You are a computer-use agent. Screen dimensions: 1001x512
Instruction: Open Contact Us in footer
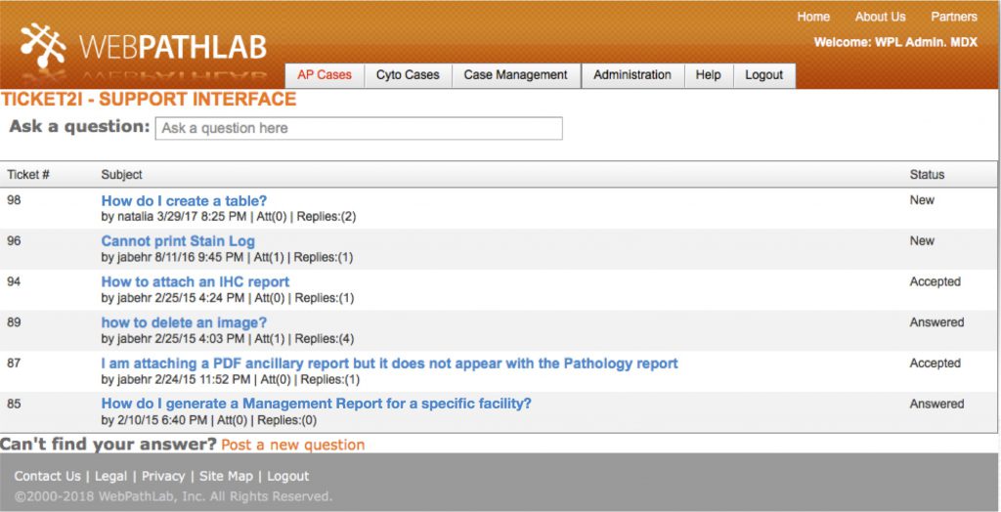47,476
